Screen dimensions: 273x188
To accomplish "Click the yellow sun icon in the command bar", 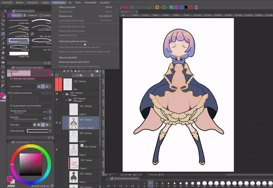I will point(157,7).
